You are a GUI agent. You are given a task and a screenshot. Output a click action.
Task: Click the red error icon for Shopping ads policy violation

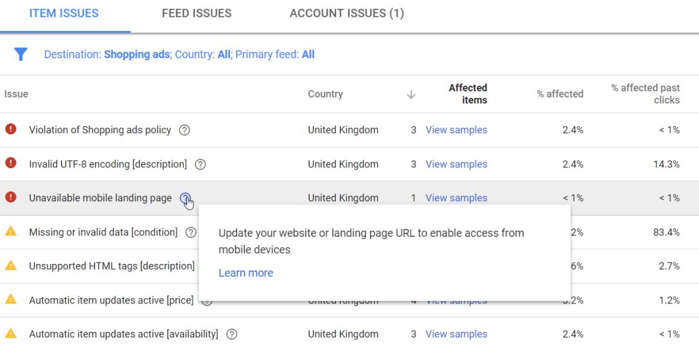point(11,129)
